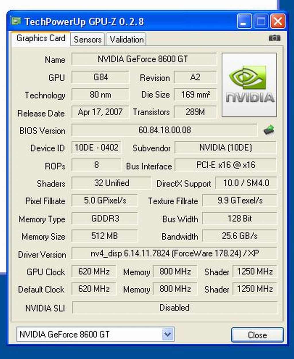Screen dimensions: 294x359
Task: Click the GPU field showing G84
Action: 100,77
